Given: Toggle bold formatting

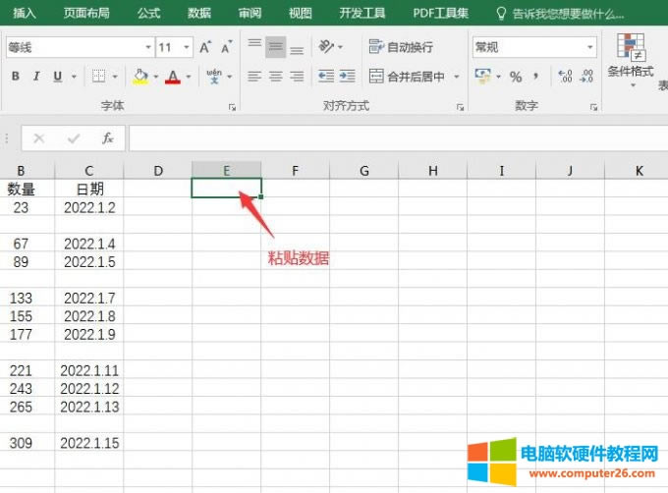Looking at the screenshot, I should click(x=16, y=77).
